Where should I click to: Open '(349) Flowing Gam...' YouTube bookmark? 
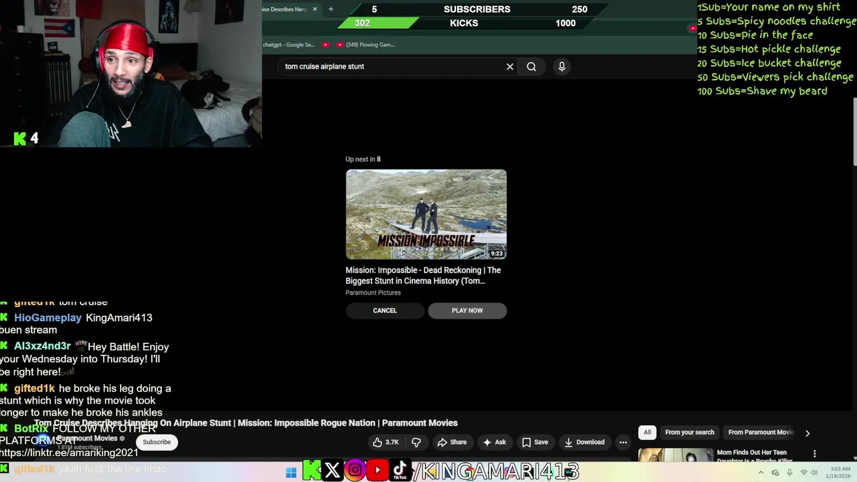click(x=366, y=45)
